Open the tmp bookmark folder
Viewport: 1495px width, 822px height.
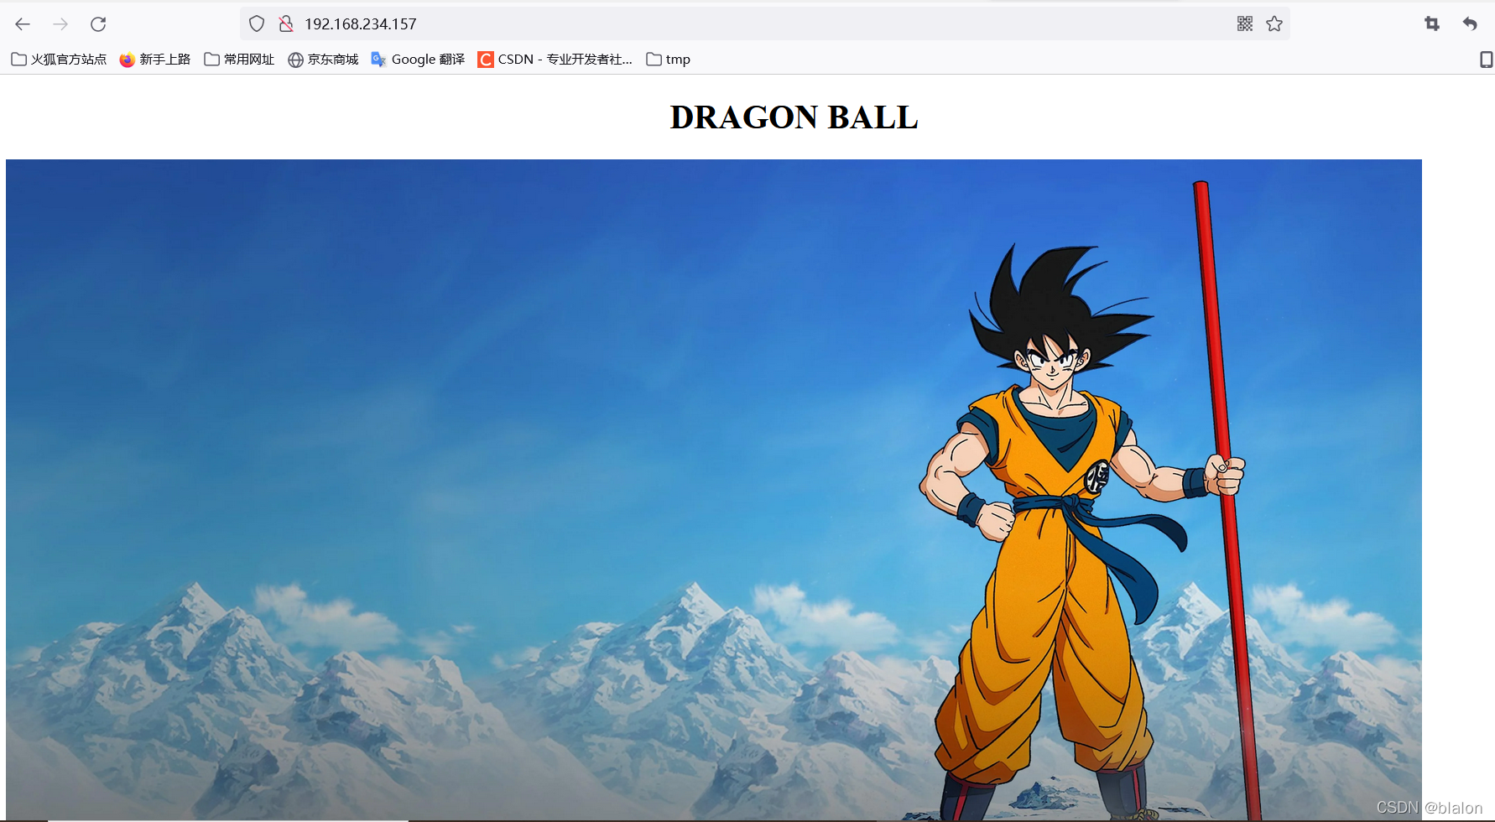click(x=669, y=60)
